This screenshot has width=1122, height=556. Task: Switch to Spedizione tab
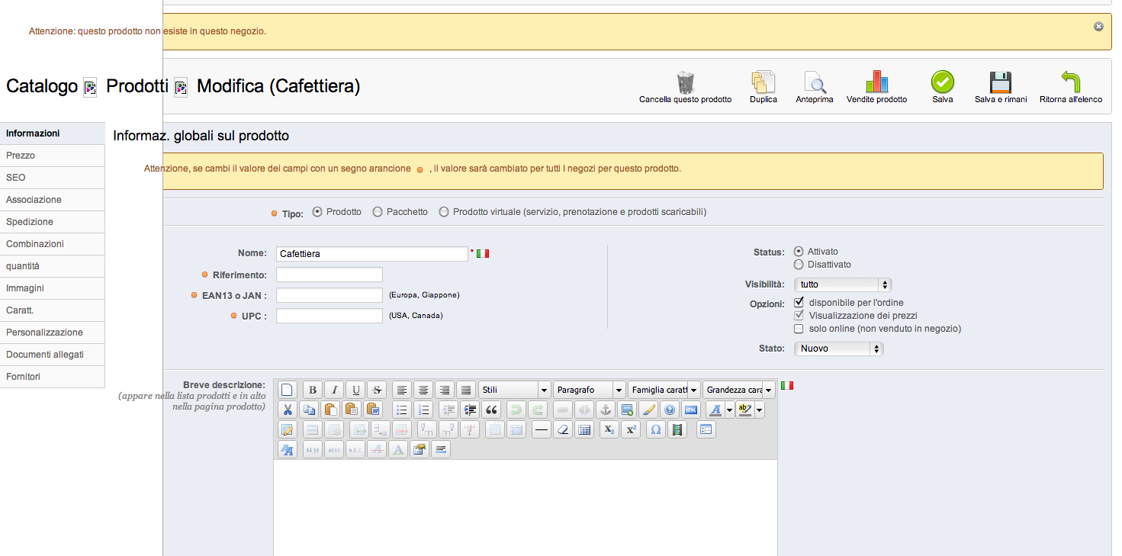(52, 222)
